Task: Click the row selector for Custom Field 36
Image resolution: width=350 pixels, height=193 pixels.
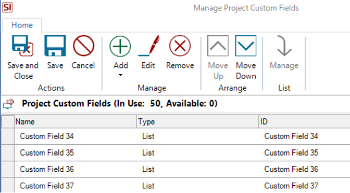Action: 8,170
